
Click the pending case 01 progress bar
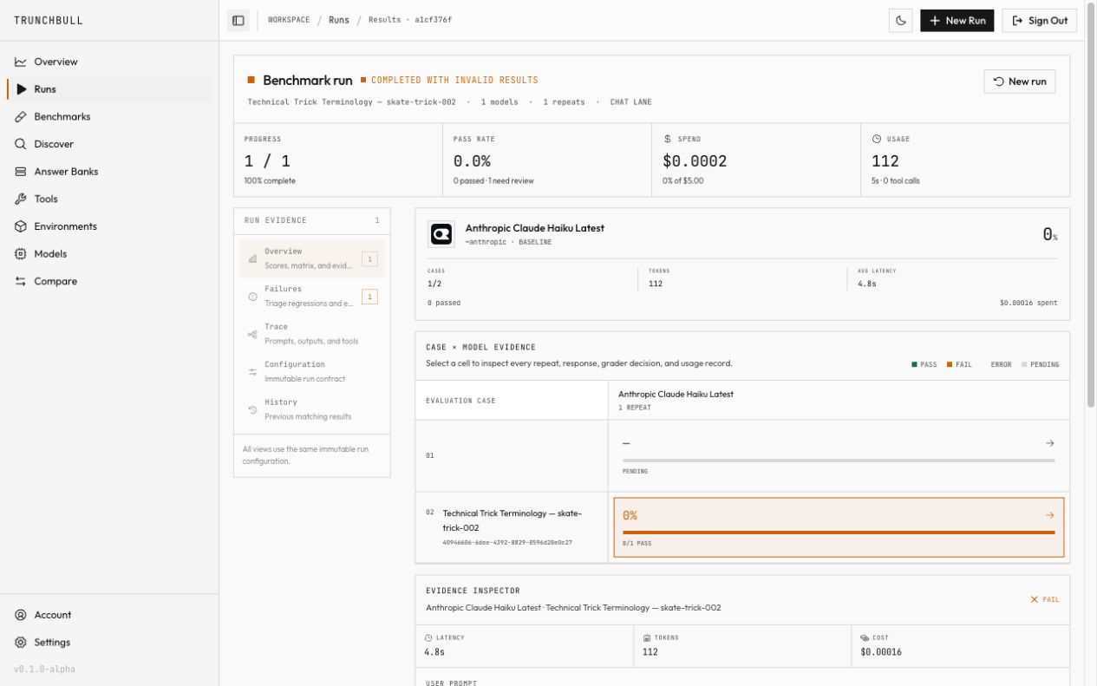pyautogui.click(x=839, y=460)
